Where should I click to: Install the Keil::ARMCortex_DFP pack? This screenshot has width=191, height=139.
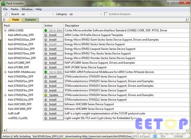click(53, 35)
